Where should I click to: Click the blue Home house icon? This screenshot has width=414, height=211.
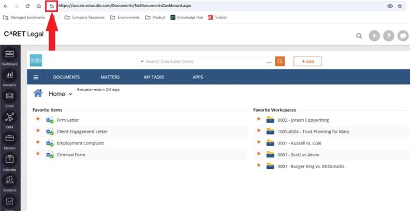point(38,93)
